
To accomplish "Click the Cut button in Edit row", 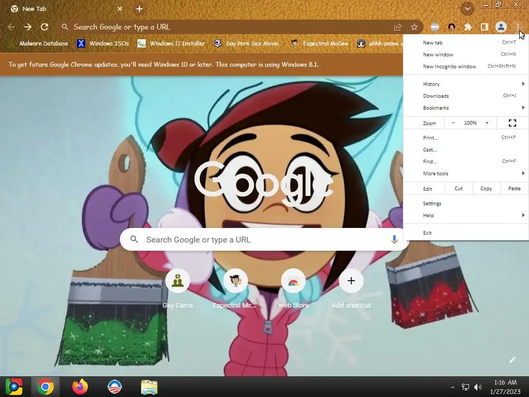I will [459, 188].
